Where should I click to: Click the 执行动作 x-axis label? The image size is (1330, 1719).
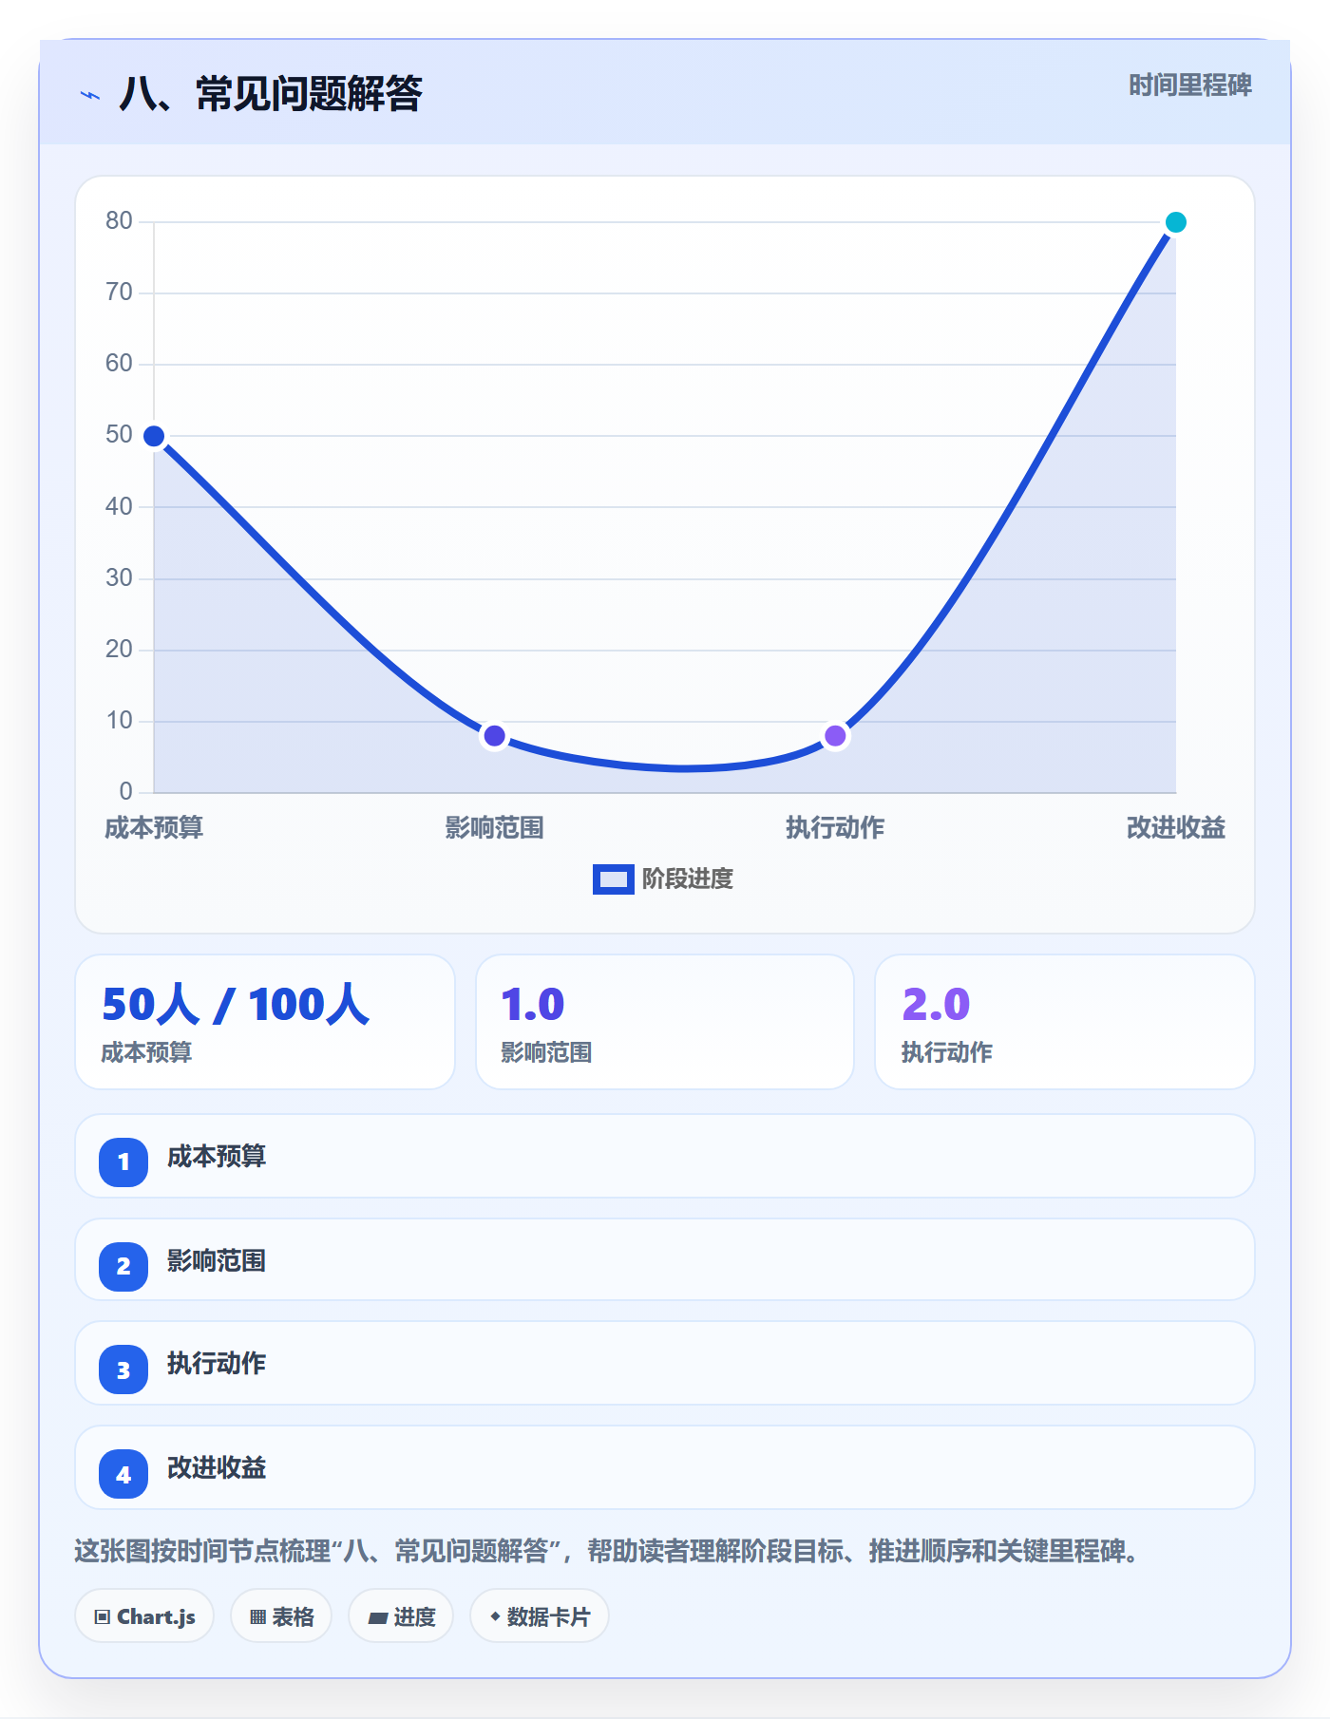click(x=835, y=828)
